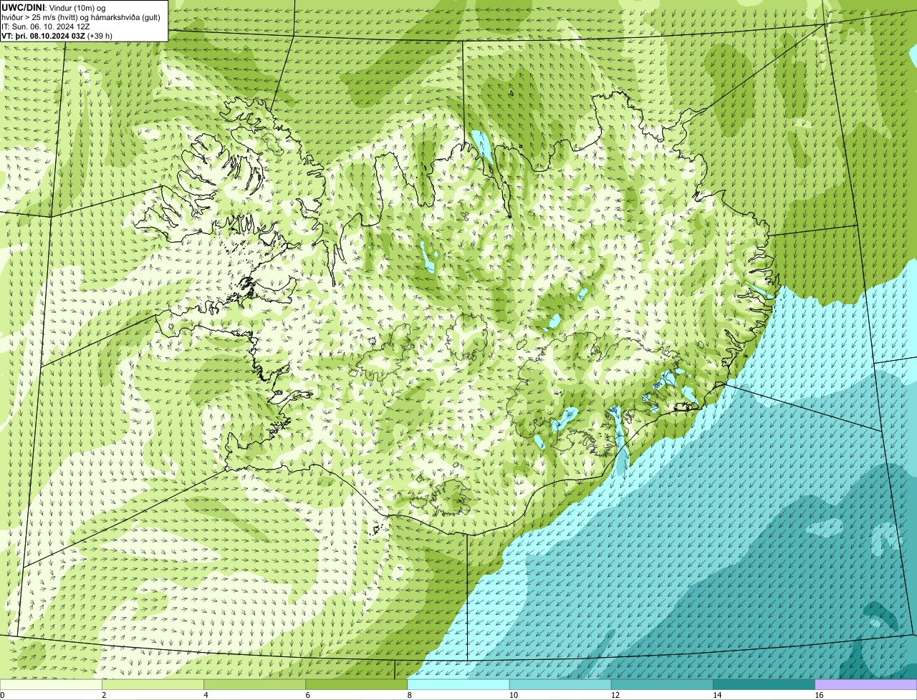
Task: Click the legend scale label "8"
Action: [x=409, y=695]
